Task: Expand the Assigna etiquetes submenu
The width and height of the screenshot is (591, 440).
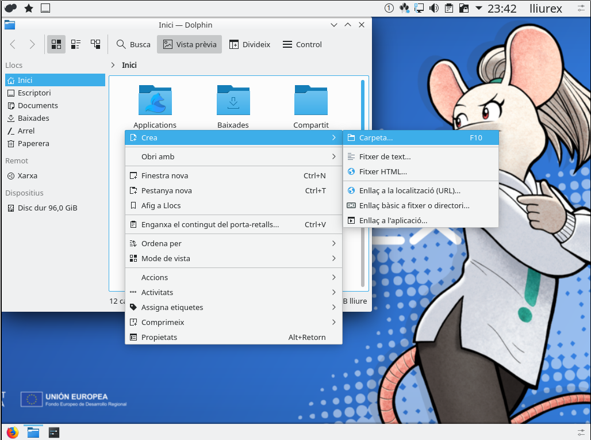Action: point(233,307)
